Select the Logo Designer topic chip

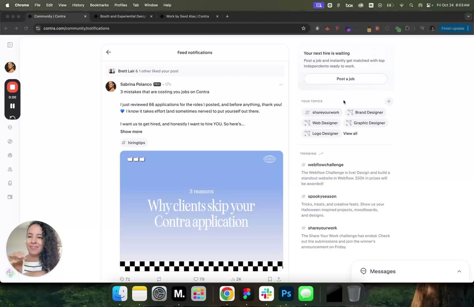coord(321,133)
